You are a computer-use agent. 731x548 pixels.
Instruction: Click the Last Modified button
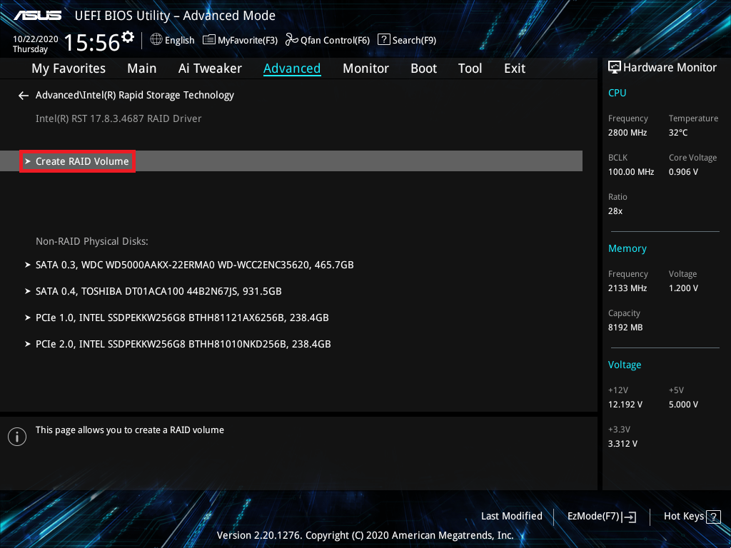(511, 516)
